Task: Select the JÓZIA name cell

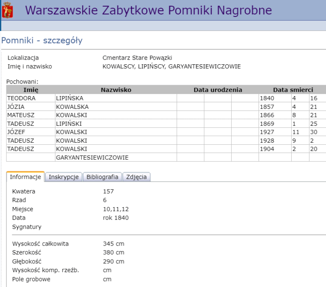Action: (31, 107)
